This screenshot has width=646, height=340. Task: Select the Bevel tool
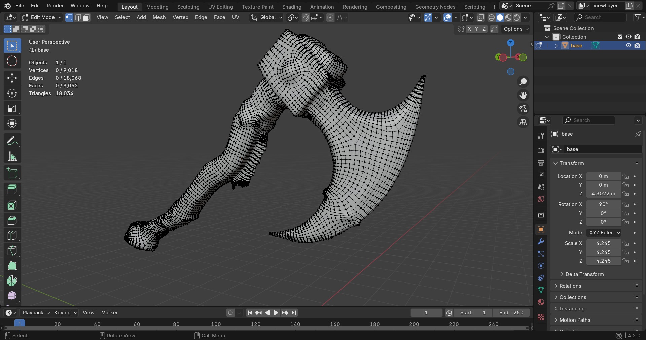[12, 220]
